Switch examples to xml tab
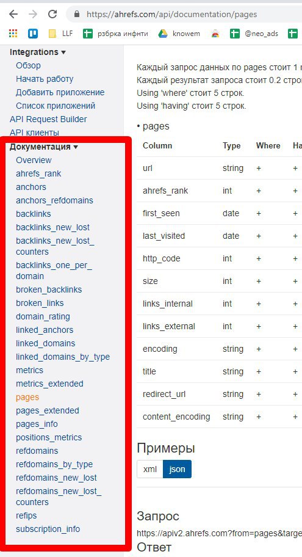 click(149, 469)
